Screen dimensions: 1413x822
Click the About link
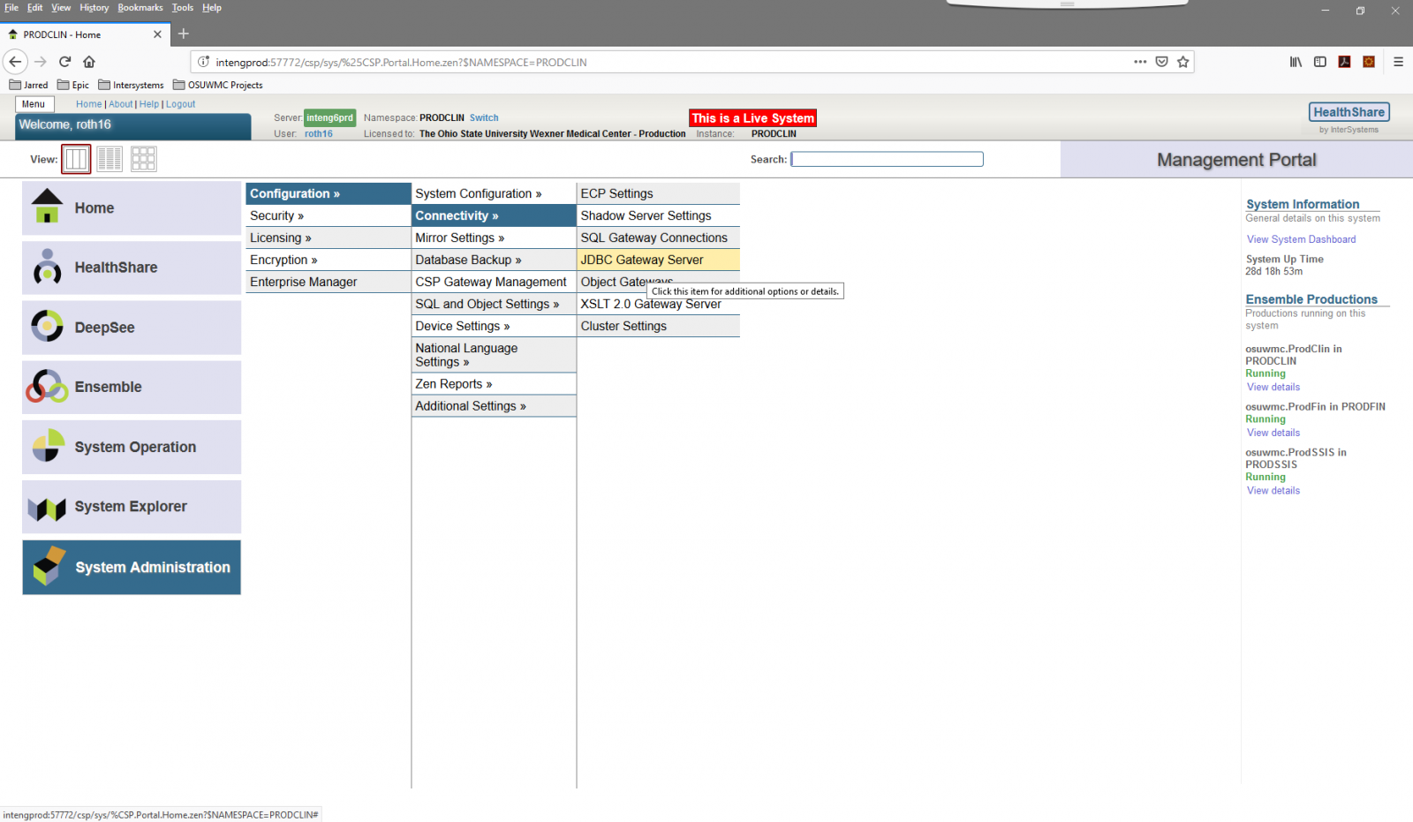point(121,104)
